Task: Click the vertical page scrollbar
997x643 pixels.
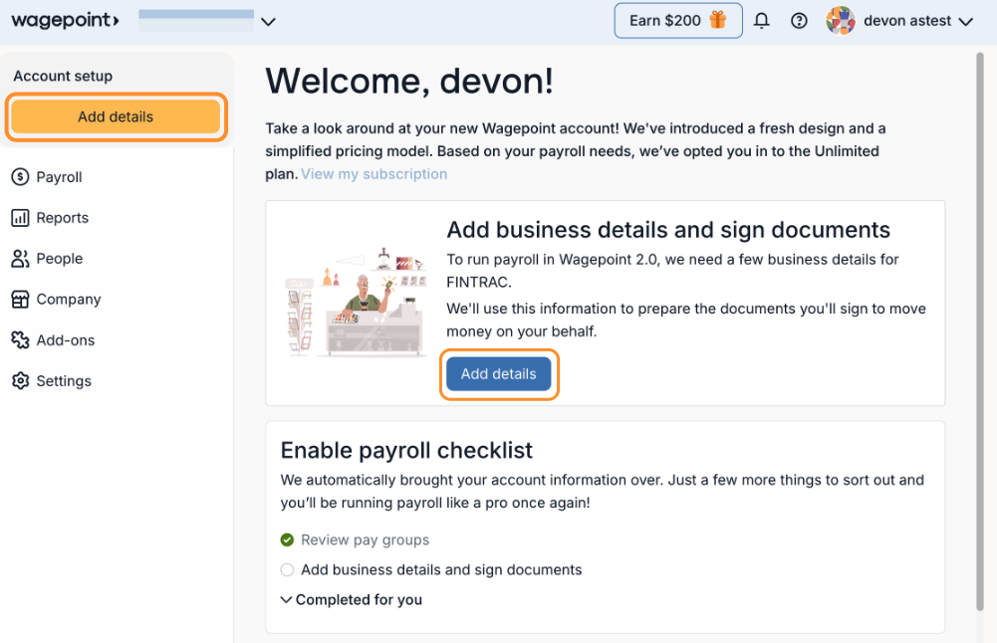Action: pos(980,331)
